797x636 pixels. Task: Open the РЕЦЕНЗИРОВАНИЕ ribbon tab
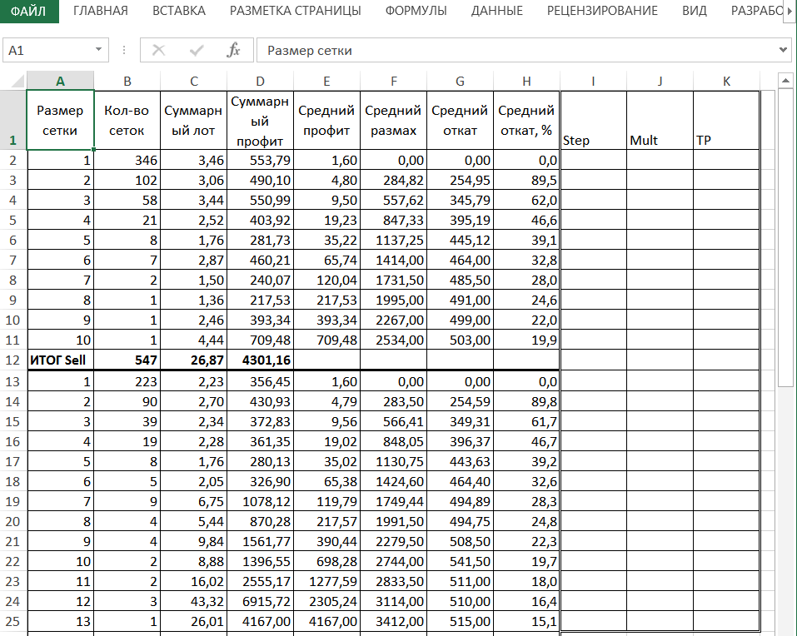click(x=602, y=11)
